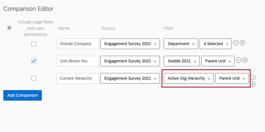Add a filter after Overall Company using plus icon
This screenshot has height=132, width=265.
click(242, 43)
